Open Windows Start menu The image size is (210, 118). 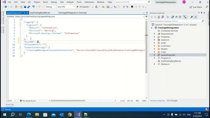(x=5, y=115)
